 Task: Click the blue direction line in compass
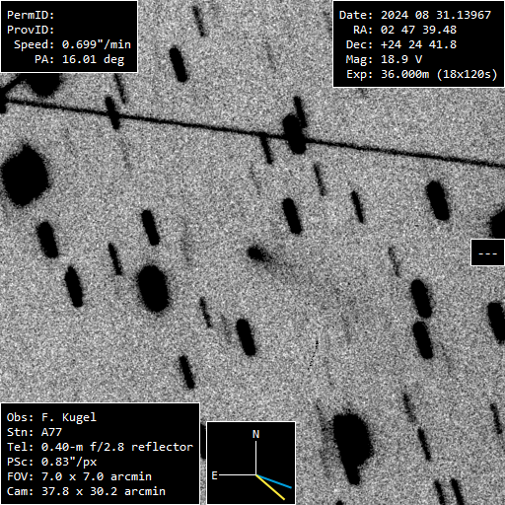pyautogui.click(x=274, y=481)
